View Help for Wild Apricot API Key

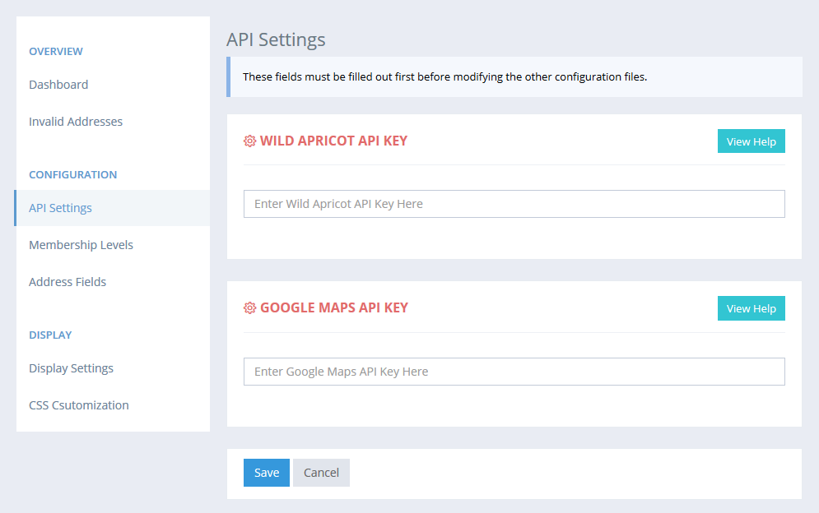point(751,141)
